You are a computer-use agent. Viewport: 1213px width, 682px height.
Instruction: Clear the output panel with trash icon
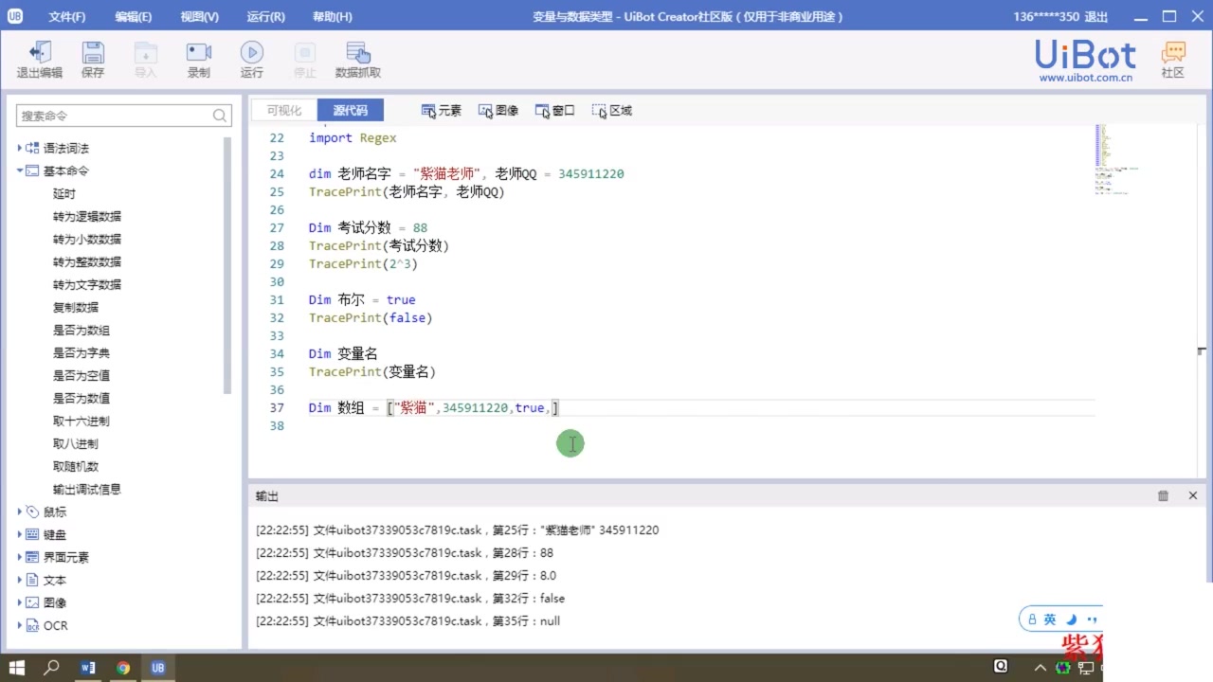pyautogui.click(x=1163, y=495)
